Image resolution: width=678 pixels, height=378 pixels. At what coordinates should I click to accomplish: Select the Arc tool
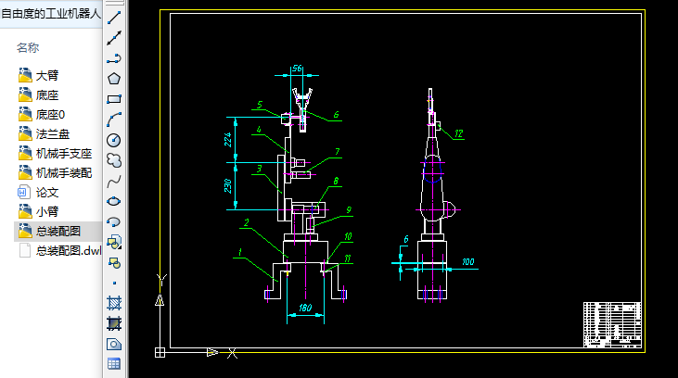click(x=114, y=120)
